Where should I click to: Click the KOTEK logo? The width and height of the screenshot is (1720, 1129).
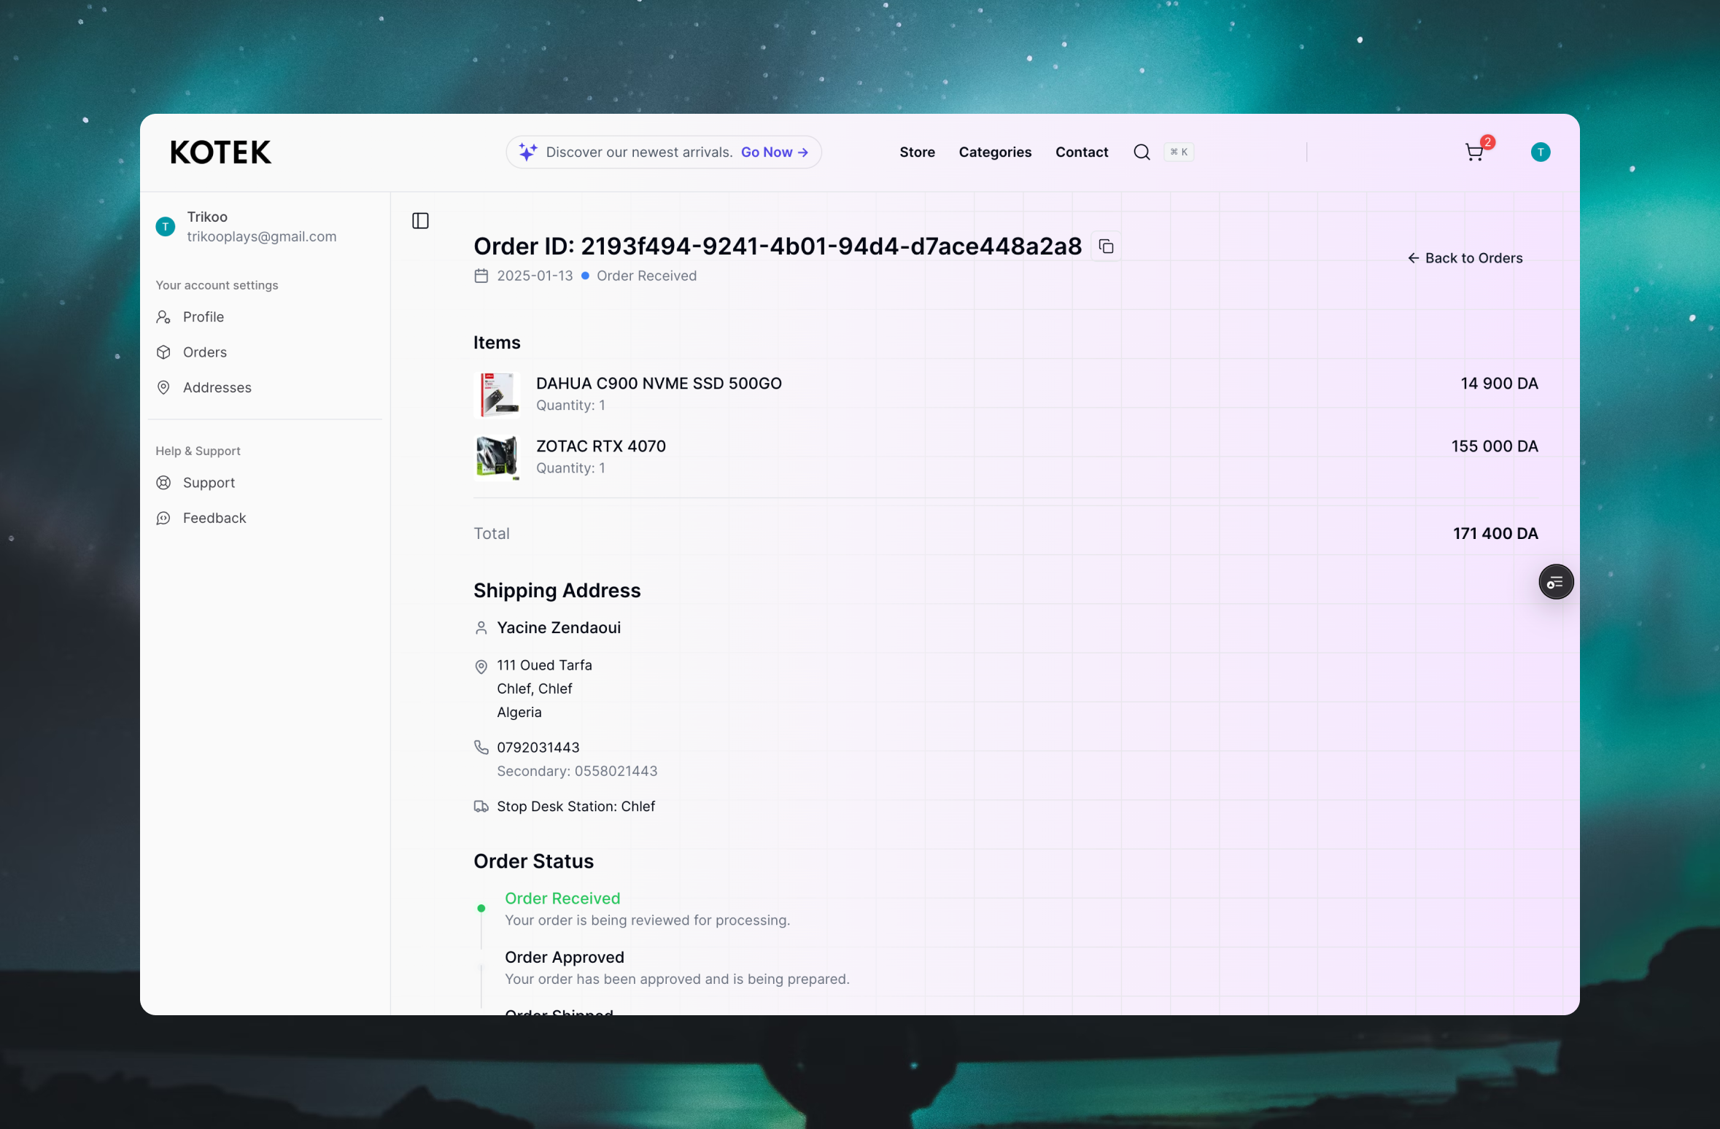220,152
